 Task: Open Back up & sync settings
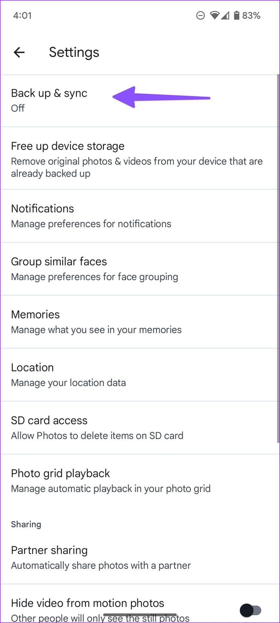point(139,101)
